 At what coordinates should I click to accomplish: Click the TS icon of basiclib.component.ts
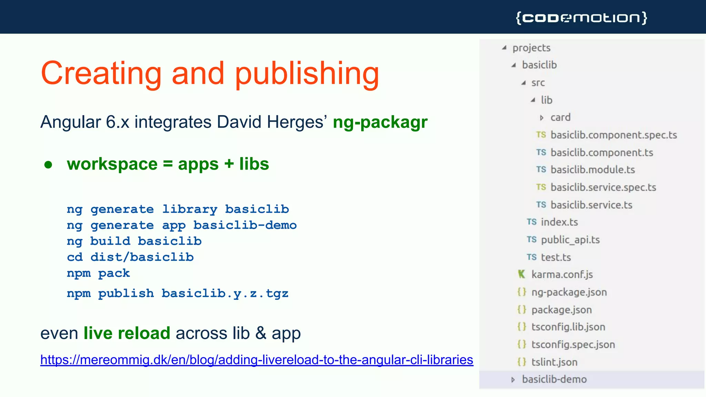[x=541, y=152]
